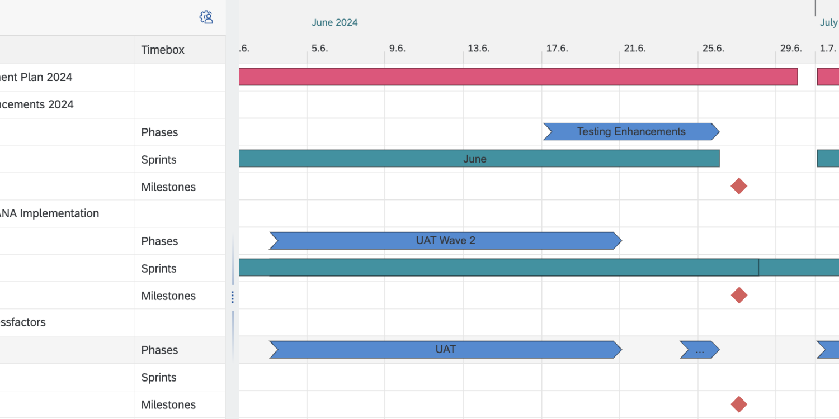Click the Phases cell under HANA Implementation

(x=159, y=241)
